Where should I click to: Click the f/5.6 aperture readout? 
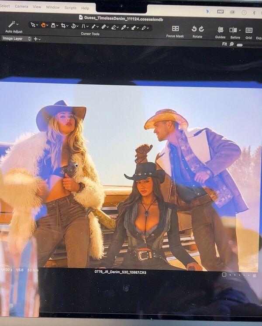[x=20, y=270]
